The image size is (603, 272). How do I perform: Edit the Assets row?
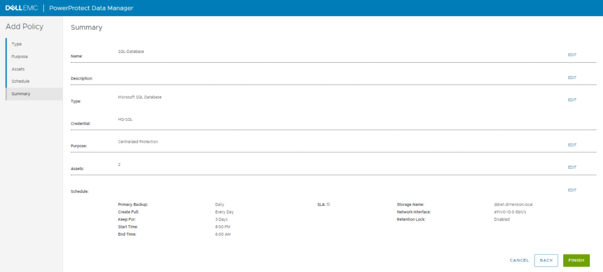[572, 167]
